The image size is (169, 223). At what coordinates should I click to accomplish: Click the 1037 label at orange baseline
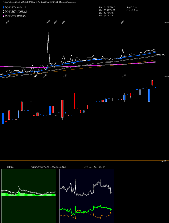[164, 162]
